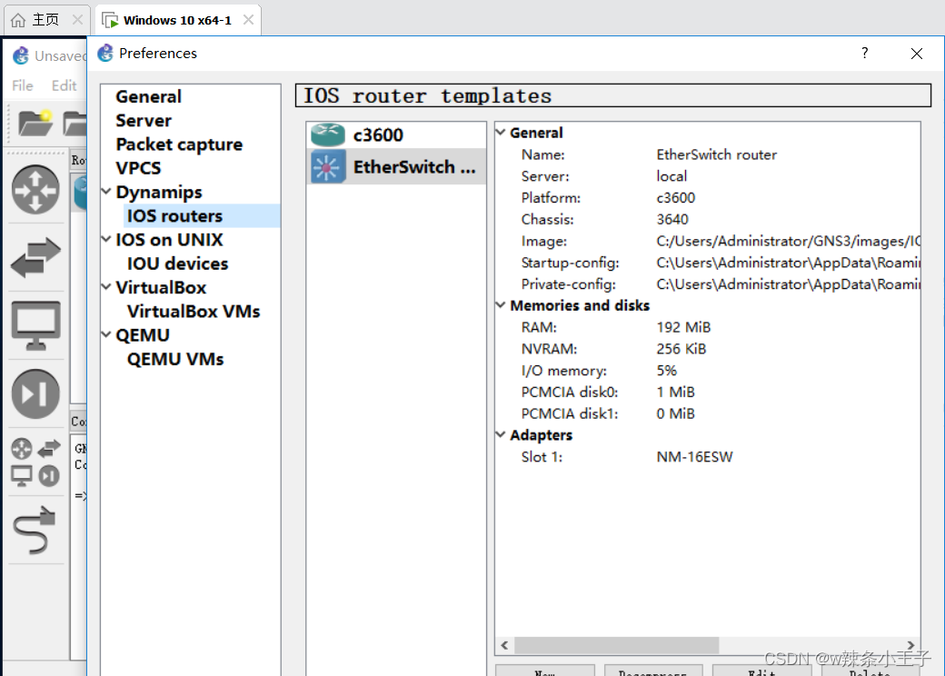This screenshot has height=676, width=945.
Task: Click the New template button
Action: coord(545,671)
